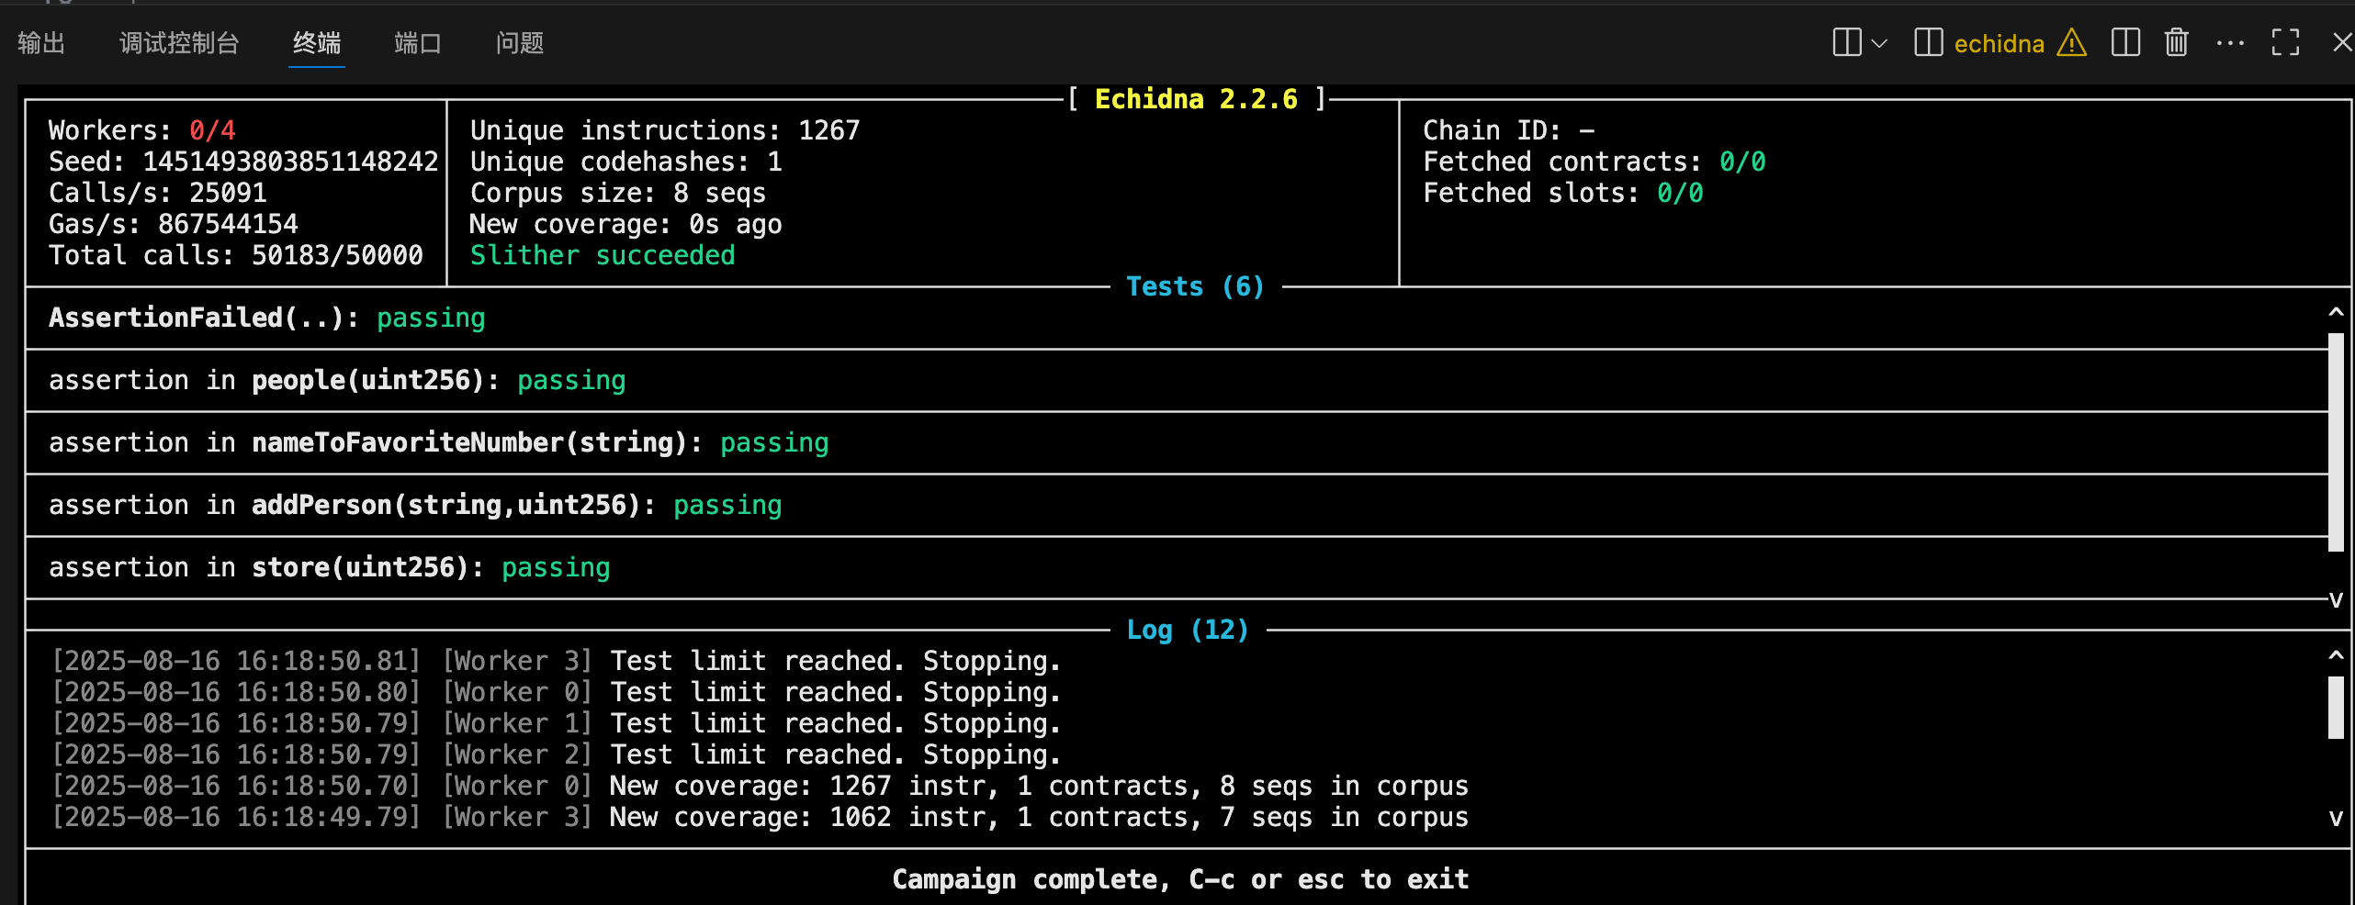Image resolution: width=2355 pixels, height=905 pixels.
Task: Click the yellow warning triangle icon
Action: (x=2072, y=42)
